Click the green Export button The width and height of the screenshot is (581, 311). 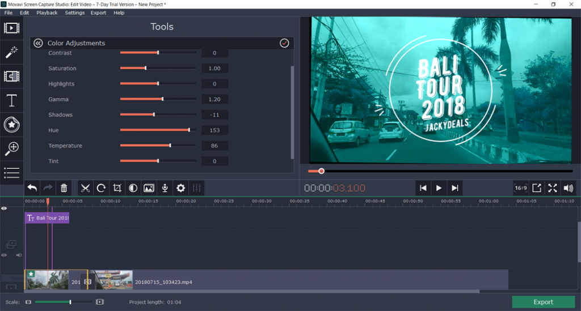point(543,302)
